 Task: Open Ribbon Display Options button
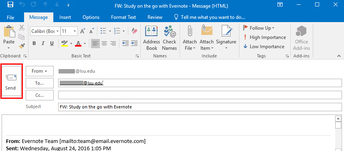280,5
